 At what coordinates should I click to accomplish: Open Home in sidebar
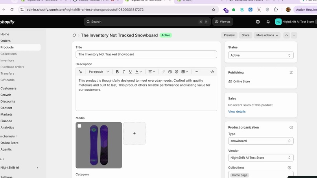[5, 34]
